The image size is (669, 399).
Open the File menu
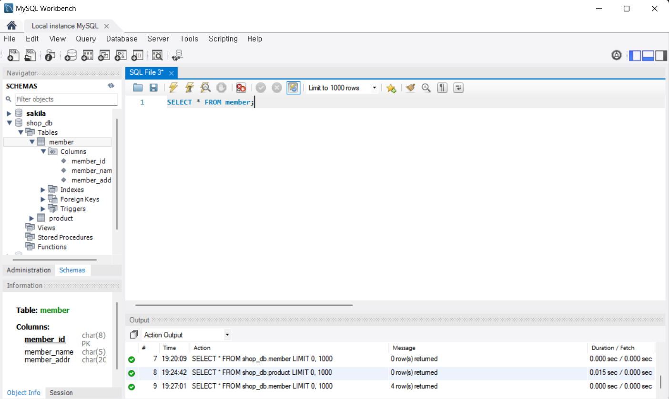(10, 39)
